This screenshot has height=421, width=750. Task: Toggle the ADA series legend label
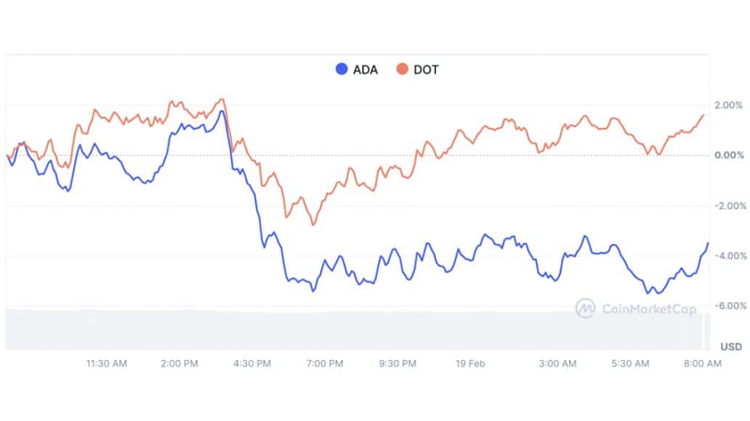365,70
